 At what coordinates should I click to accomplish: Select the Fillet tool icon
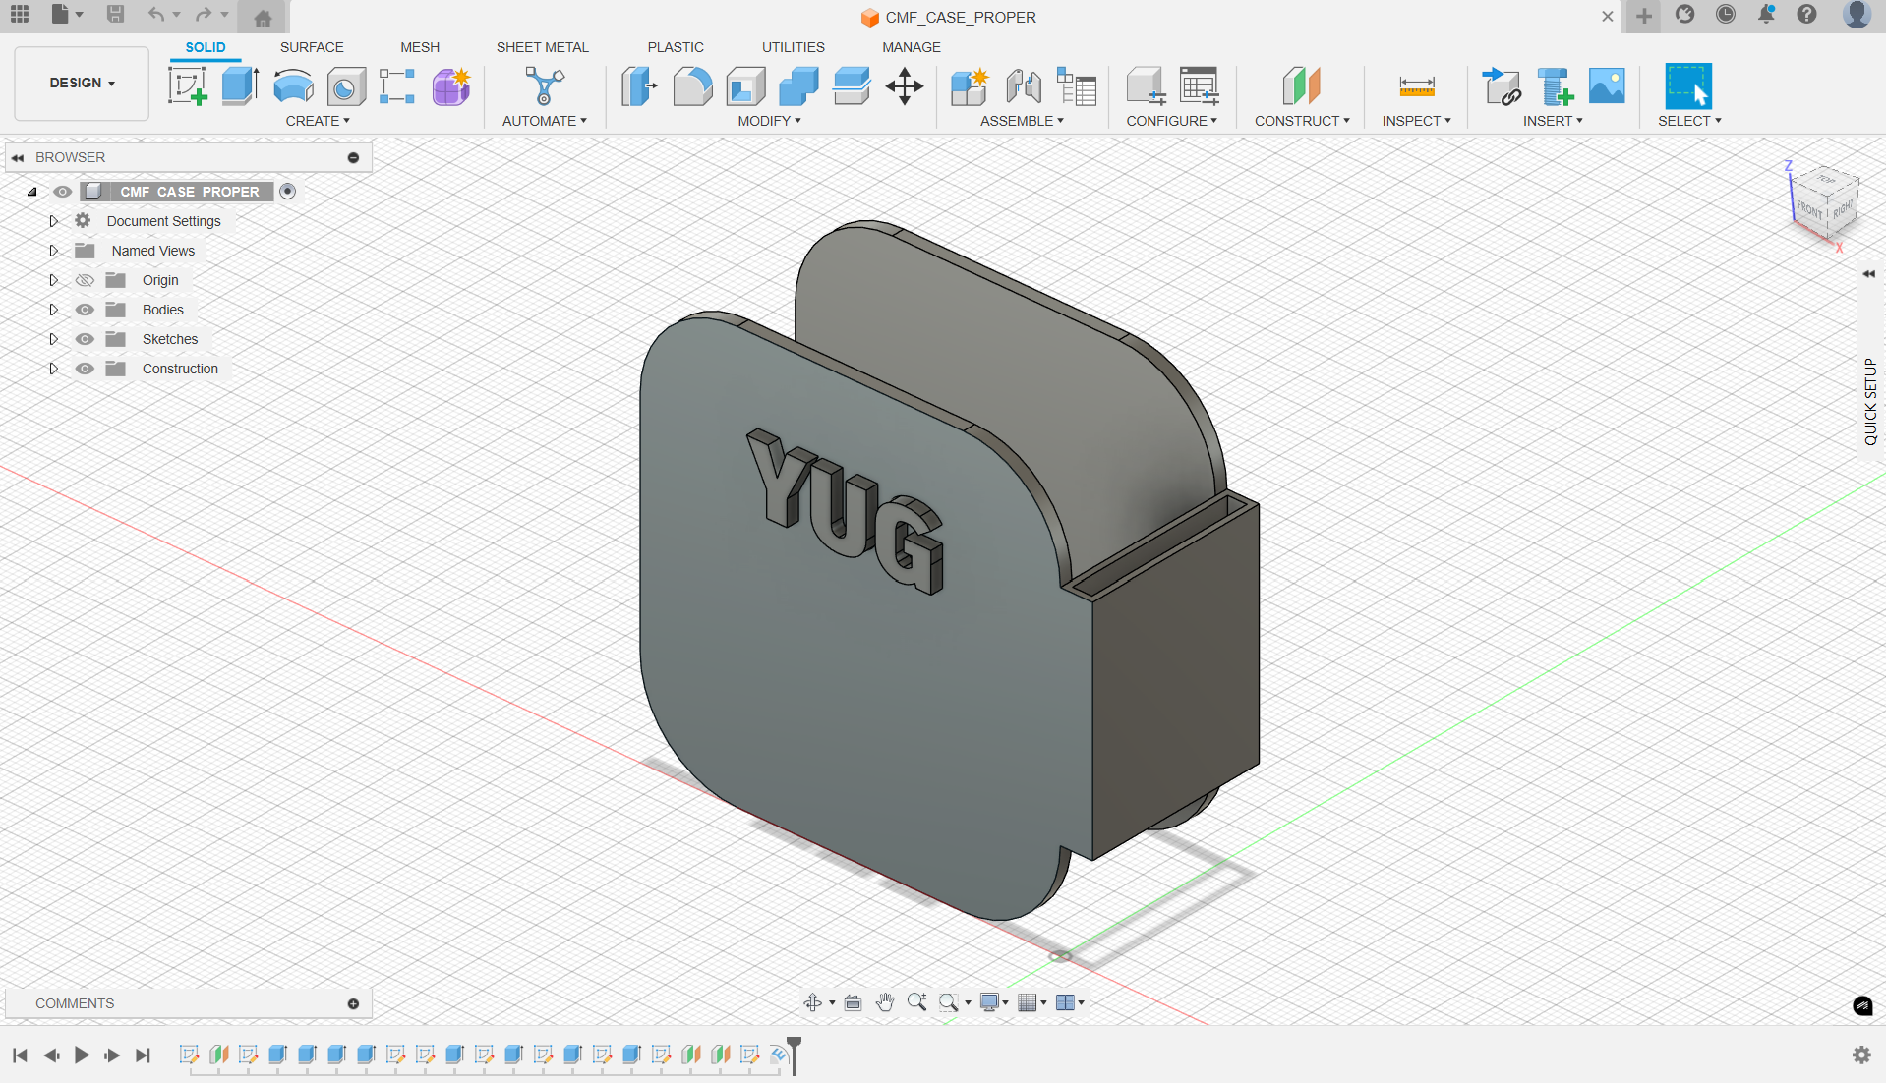[692, 86]
